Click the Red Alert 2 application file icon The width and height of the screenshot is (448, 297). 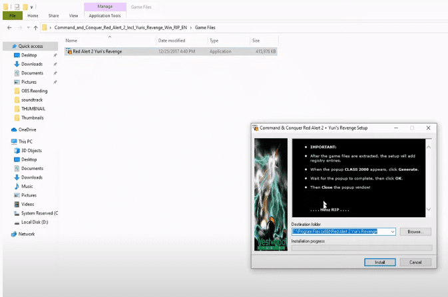click(69, 51)
